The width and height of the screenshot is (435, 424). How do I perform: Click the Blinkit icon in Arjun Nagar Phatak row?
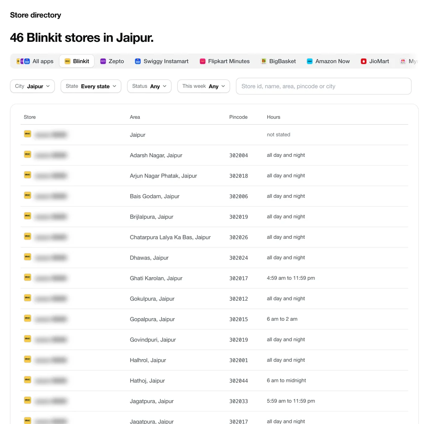[28, 175]
